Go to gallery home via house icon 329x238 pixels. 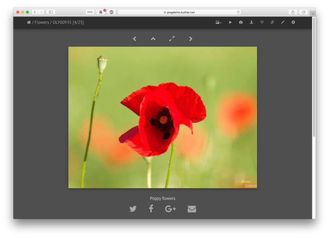pyautogui.click(x=29, y=22)
